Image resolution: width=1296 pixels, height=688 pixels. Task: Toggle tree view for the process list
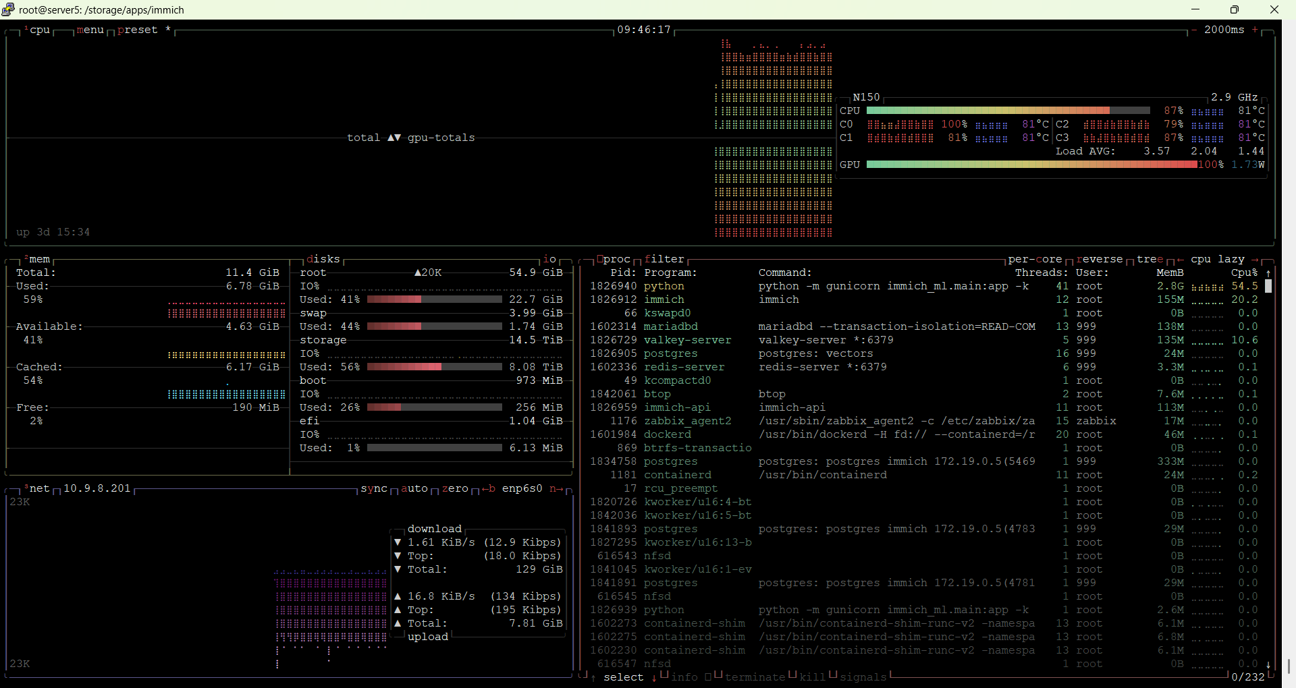click(x=1150, y=259)
